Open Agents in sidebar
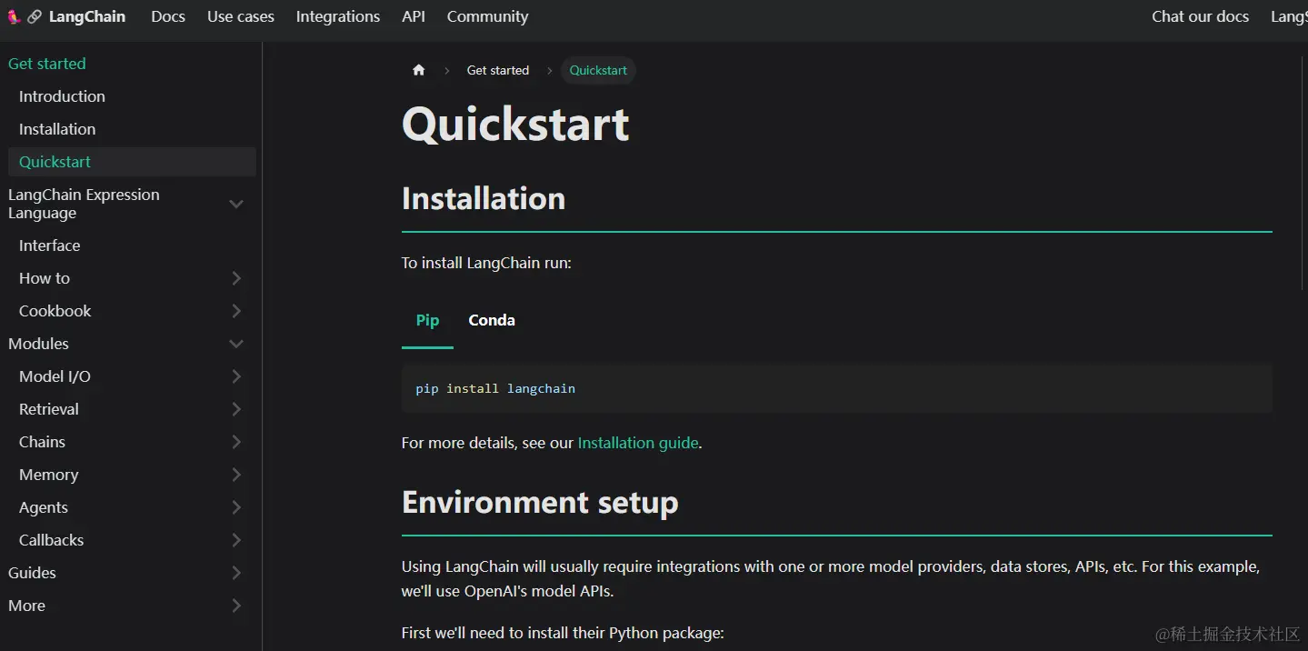The image size is (1308, 651). (x=44, y=507)
